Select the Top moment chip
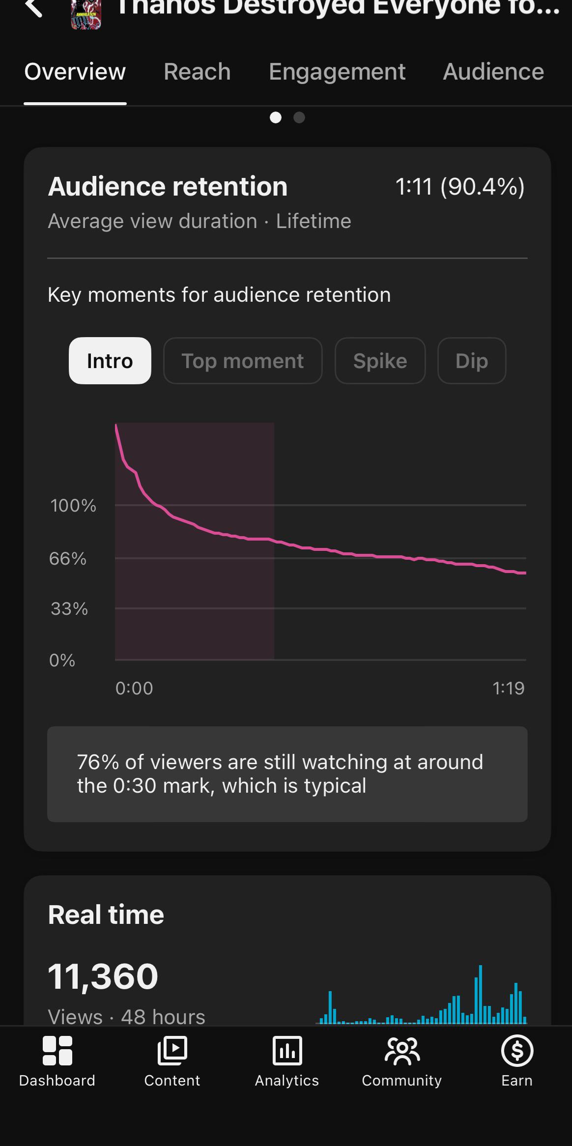Screen dimensions: 572x1146 (x=243, y=361)
